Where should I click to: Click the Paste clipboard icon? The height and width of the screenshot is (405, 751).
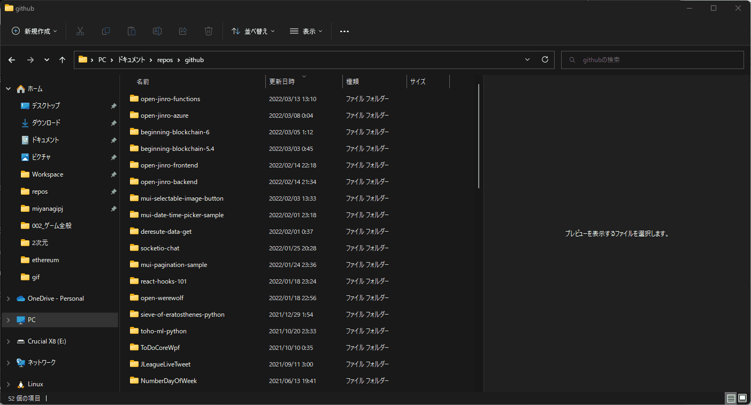(x=132, y=31)
